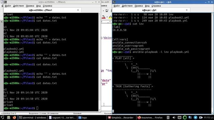Image resolution: width=214 pixels, height=120 pixels.
Task: Open Вид menu in the ~/p1 terminal
Action: pyautogui.click(x=147, y=6)
